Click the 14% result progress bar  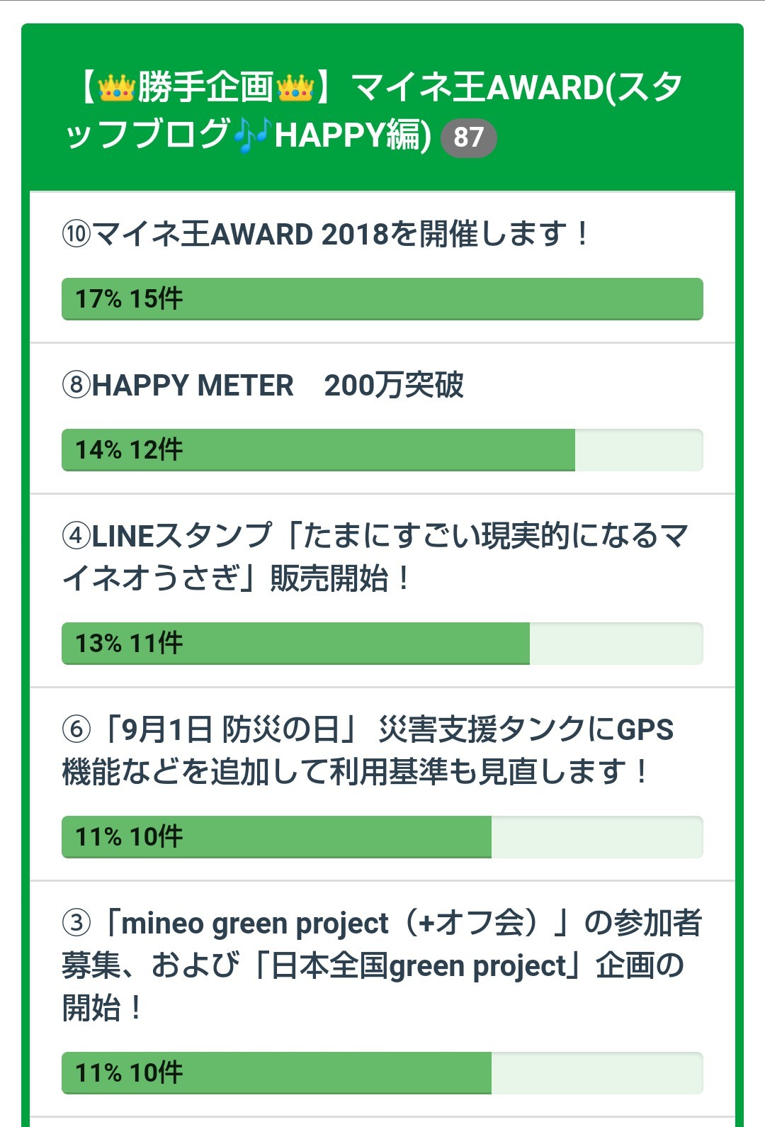[382, 450]
